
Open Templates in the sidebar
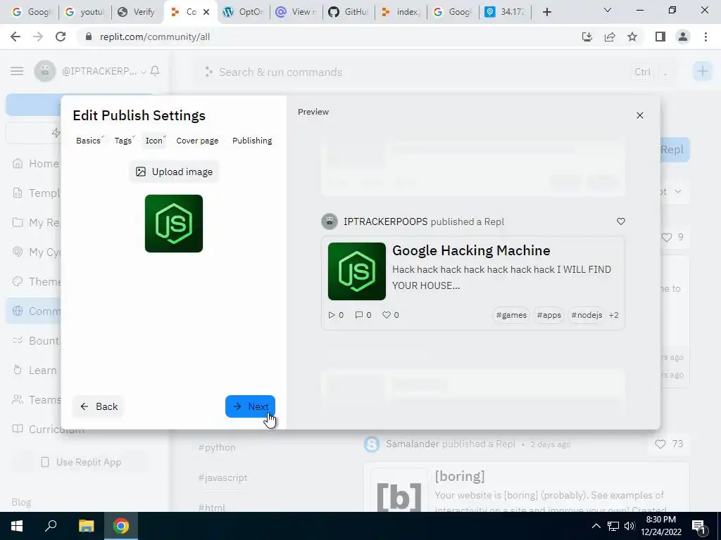(36, 193)
